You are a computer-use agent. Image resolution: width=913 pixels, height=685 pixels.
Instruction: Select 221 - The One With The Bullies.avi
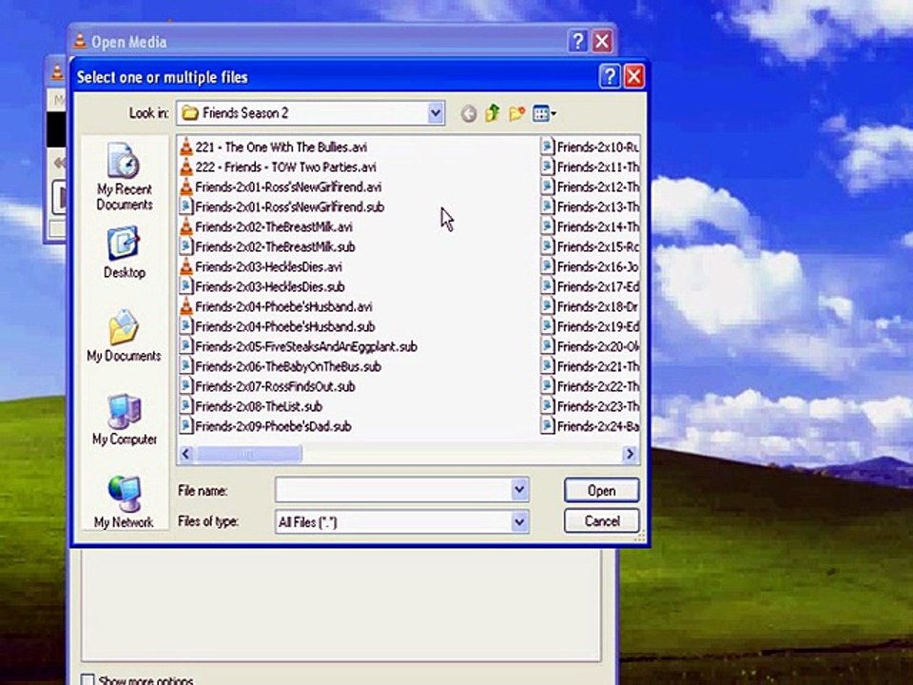coord(274,147)
